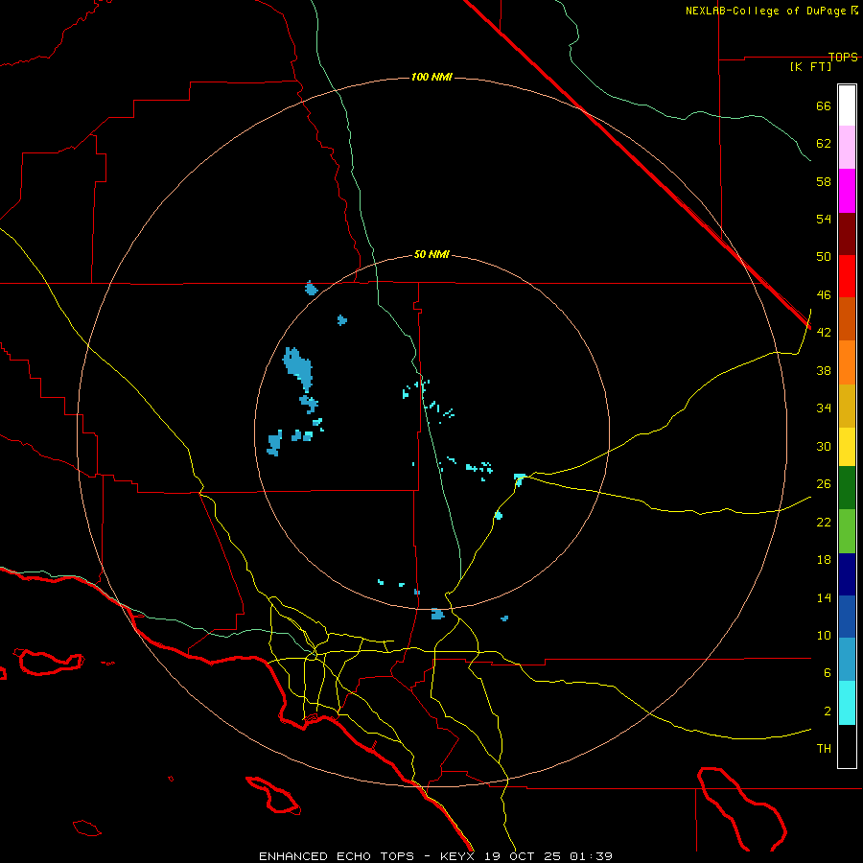Click the 'KEYX' radar site identifier
Viewport: 863px width, 863px height.
pos(456,856)
